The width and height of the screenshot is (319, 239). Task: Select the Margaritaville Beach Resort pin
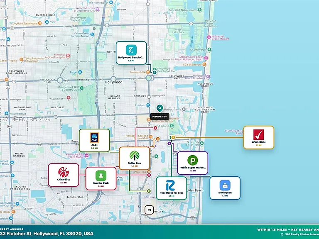coord(206,58)
